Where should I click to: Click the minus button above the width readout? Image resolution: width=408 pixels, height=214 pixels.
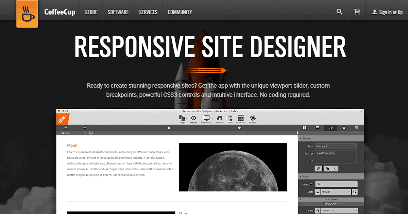[66, 128]
